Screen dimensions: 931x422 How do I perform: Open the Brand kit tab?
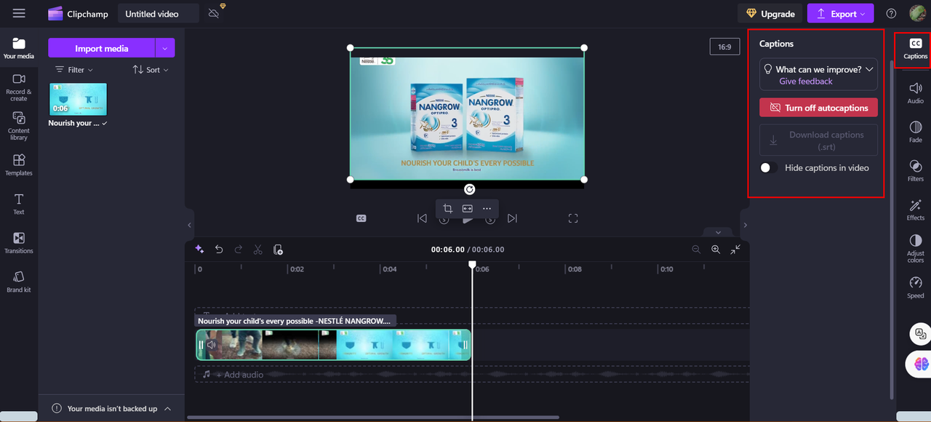click(x=19, y=282)
